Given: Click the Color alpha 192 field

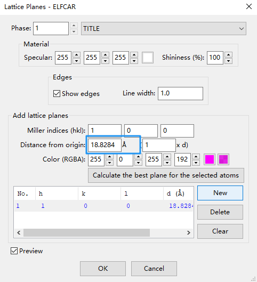Looking at the screenshot, I should click(x=182, y=159).
